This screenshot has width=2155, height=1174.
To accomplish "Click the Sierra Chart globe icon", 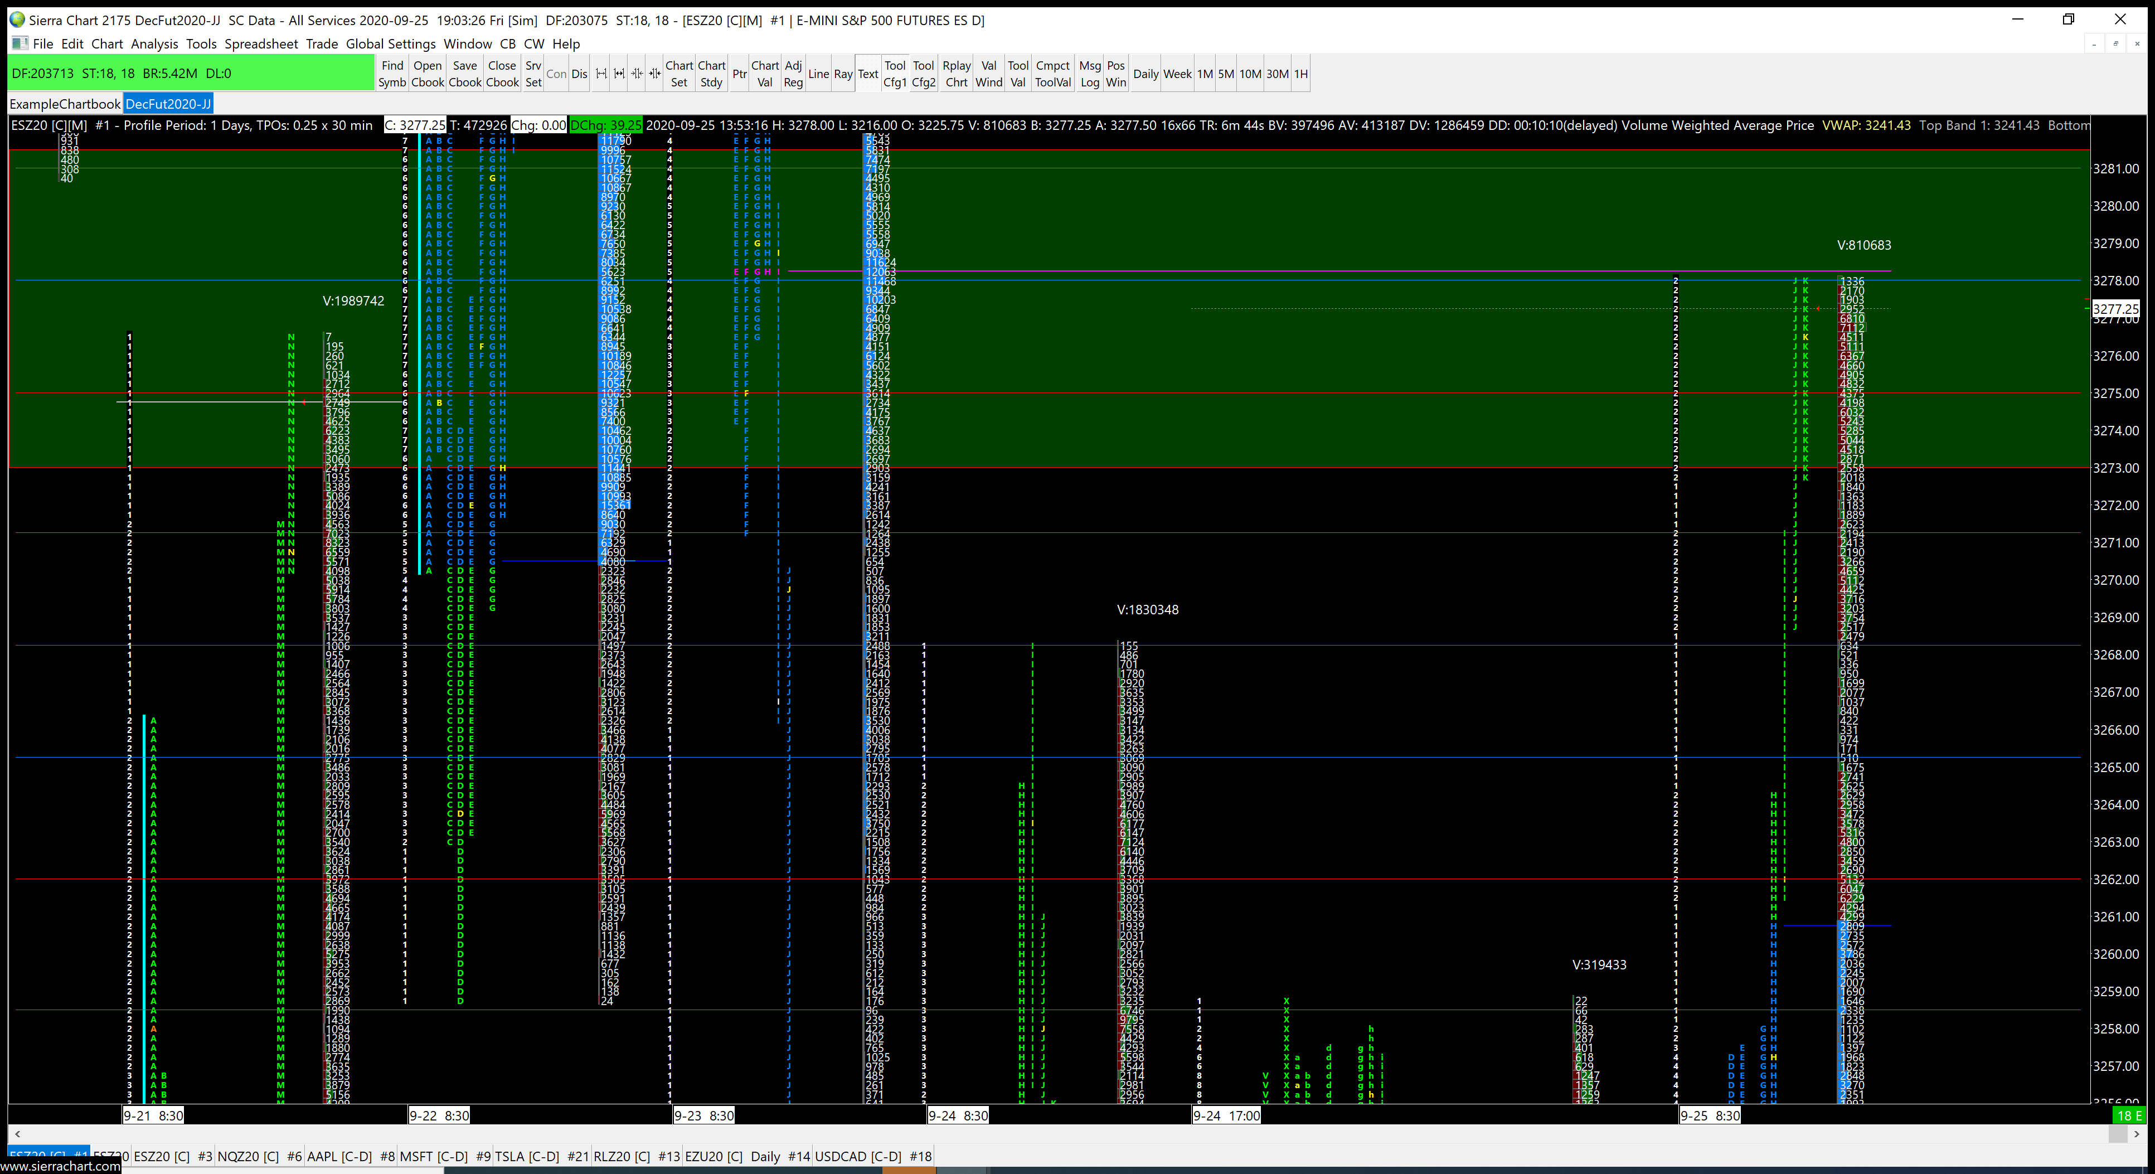I will pyautogui.click(x=17, y=20).
